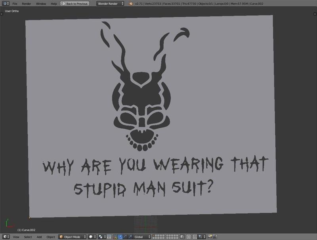Click the Info editor type icon at top-left
The image size is (317, 240).
point(4,3)
